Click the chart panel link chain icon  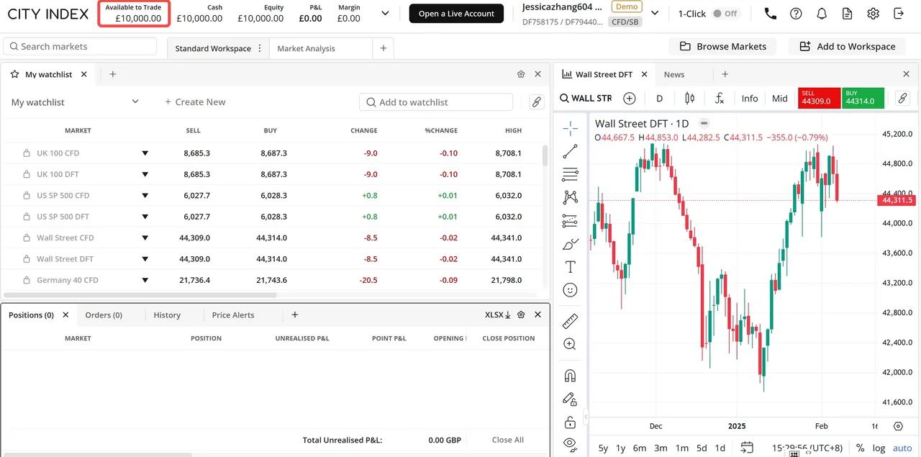tap(902, 98)
